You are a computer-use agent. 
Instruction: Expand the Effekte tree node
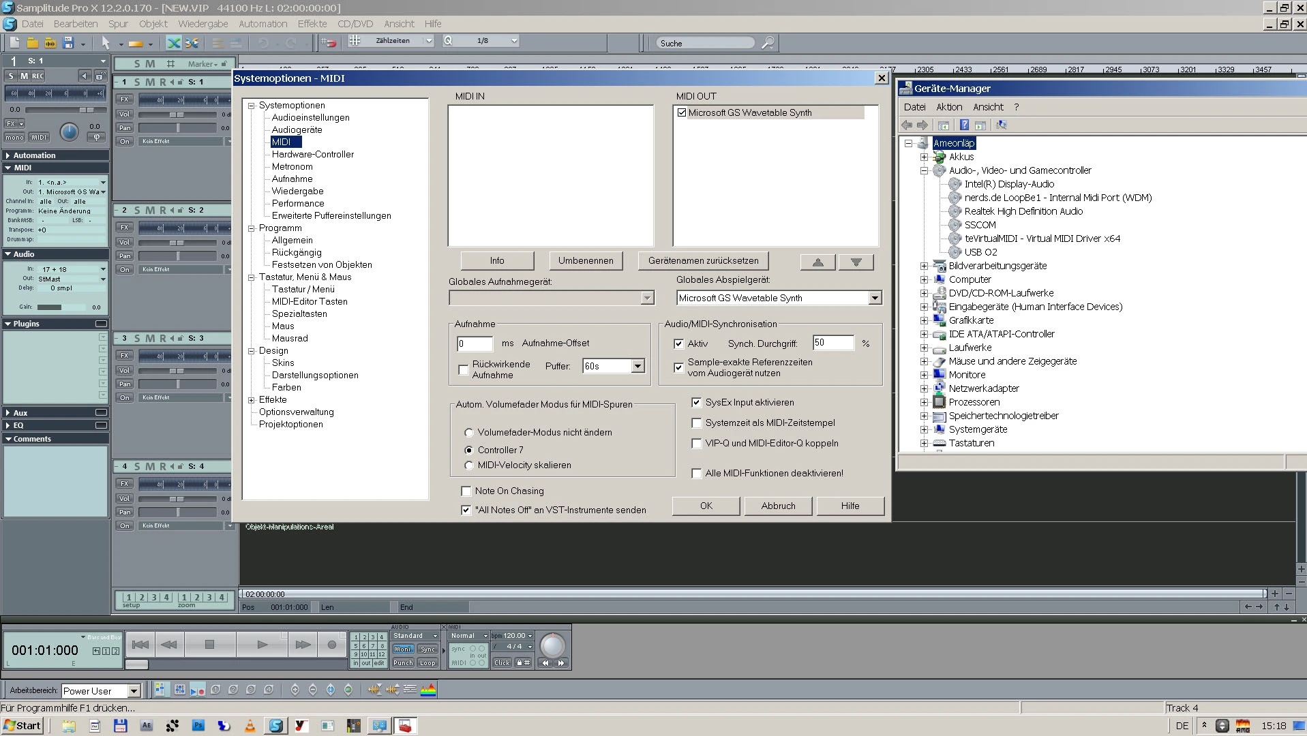[x=251, y=400]
